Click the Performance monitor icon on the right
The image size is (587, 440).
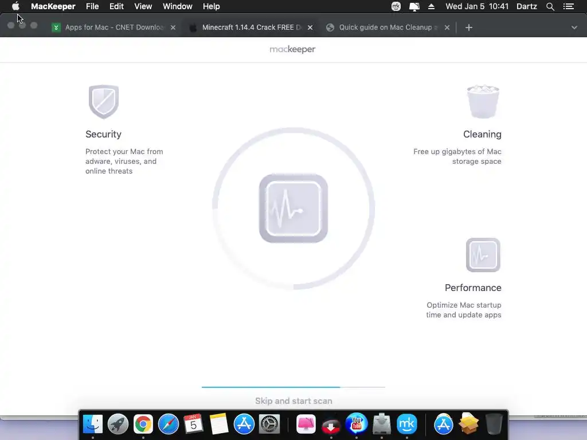coord(483,255)
